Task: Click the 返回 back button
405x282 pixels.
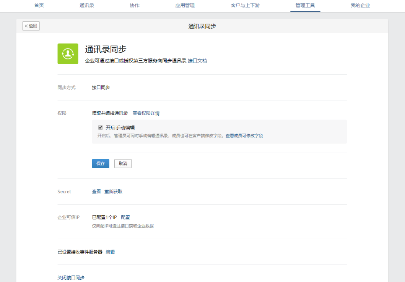Action: (x=31, y=26)
